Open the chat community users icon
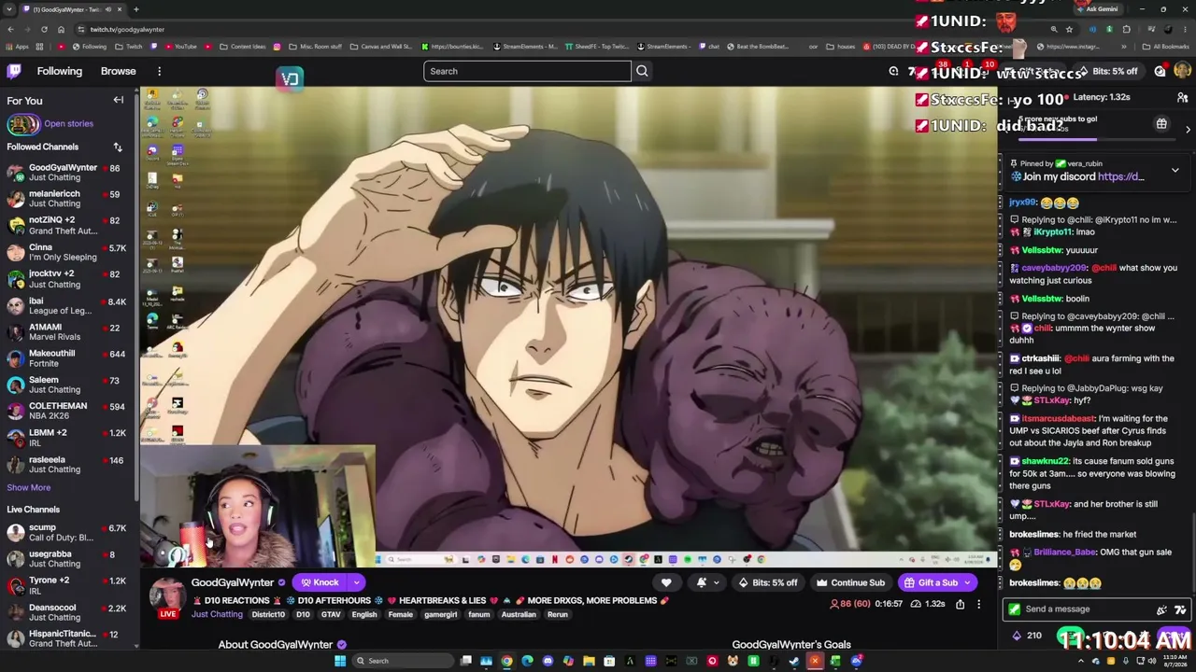 click(x=1182, y=97)
